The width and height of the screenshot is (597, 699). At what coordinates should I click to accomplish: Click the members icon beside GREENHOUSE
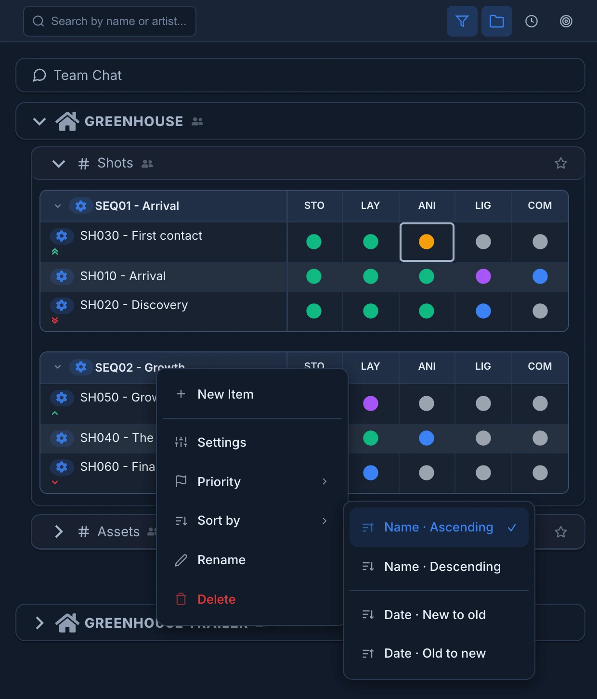coord(197,121)
